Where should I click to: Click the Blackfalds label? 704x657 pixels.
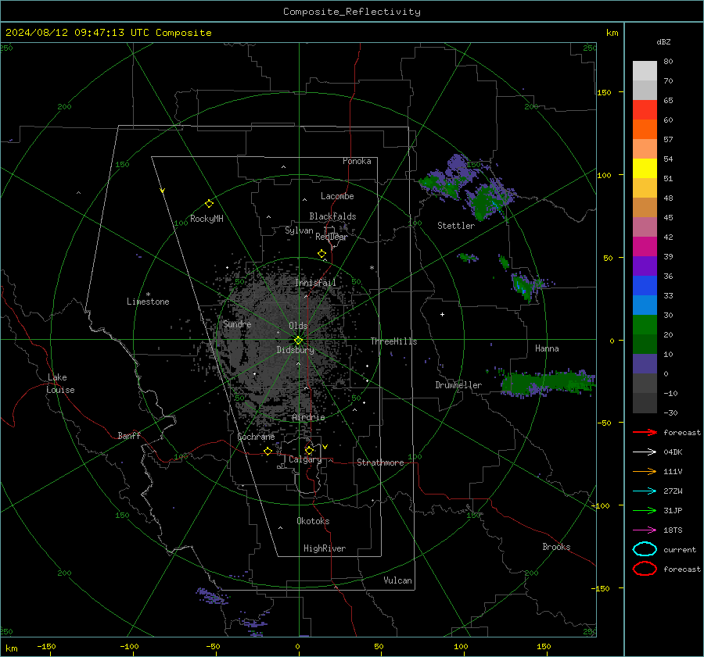(x=332, y=216)
